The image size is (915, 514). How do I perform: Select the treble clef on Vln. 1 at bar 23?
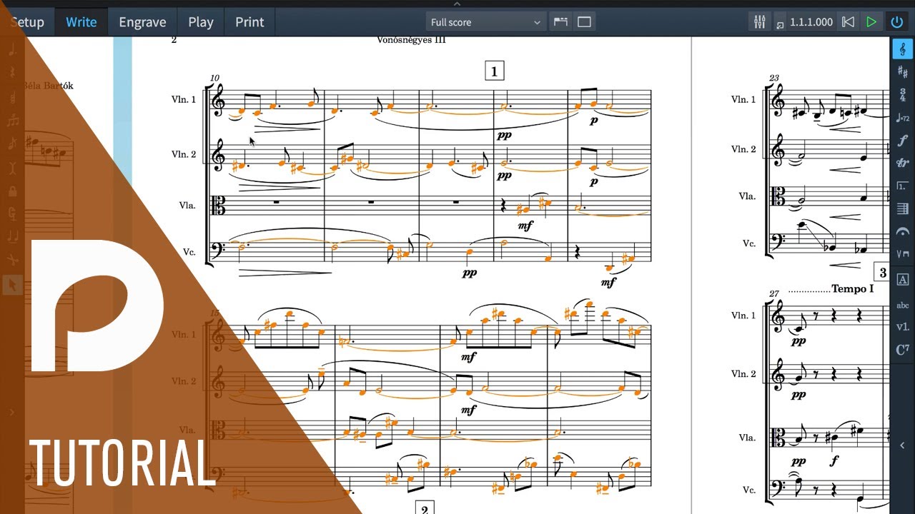pos(778,101)
